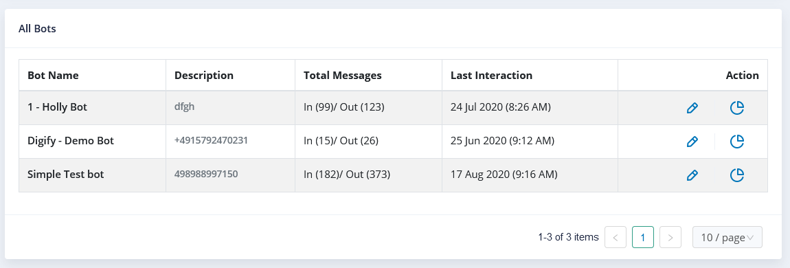Image resolution: width=790 pixels, height=268 pixels.
Task: Select page 1 in pagination
Action: [643, 237]
